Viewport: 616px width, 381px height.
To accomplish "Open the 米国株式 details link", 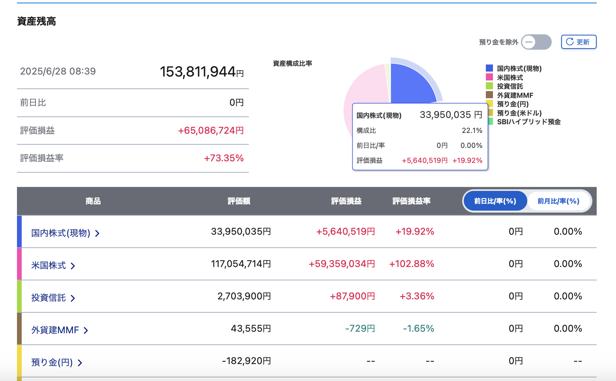I will 49,265.
